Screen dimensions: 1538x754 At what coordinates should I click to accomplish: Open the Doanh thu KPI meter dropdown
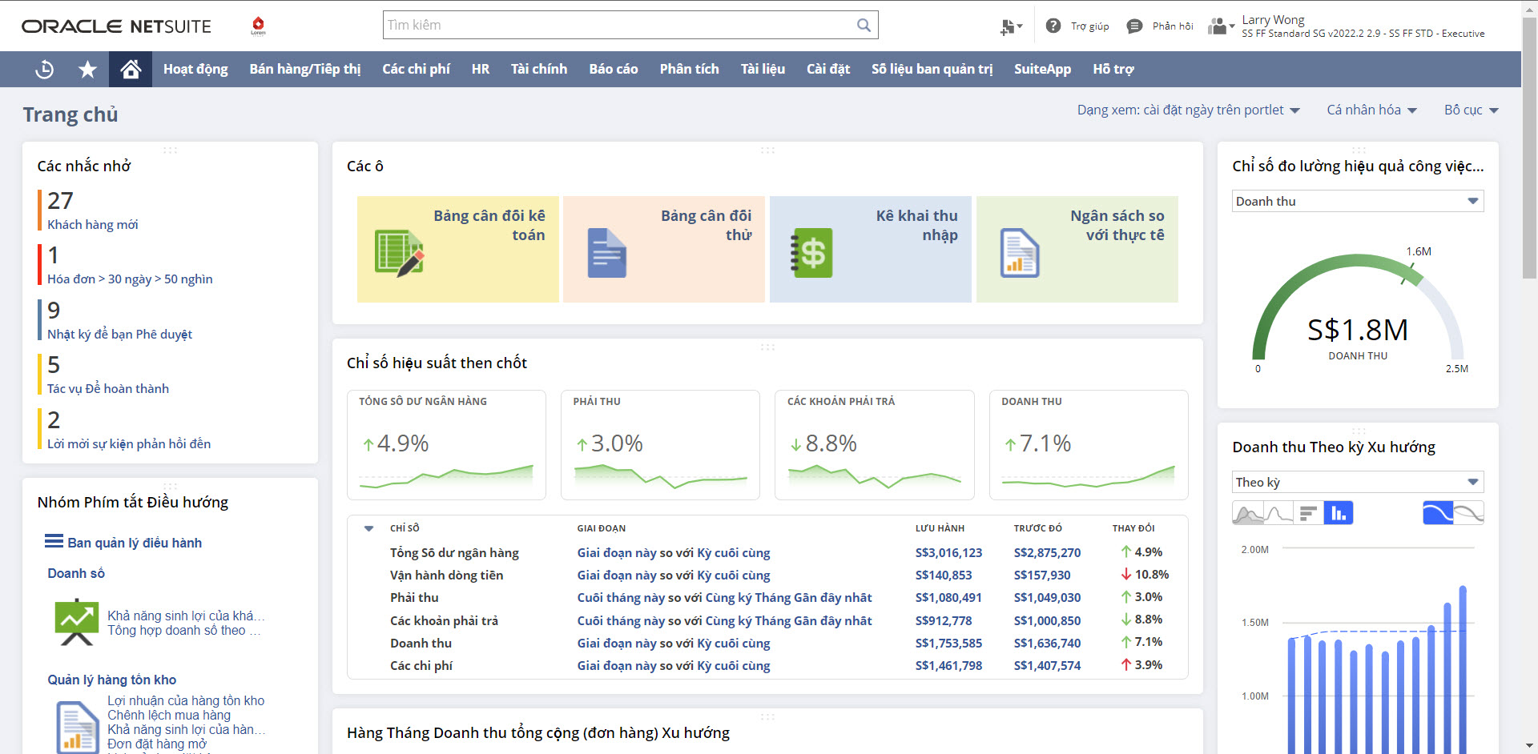(1358, 201)
